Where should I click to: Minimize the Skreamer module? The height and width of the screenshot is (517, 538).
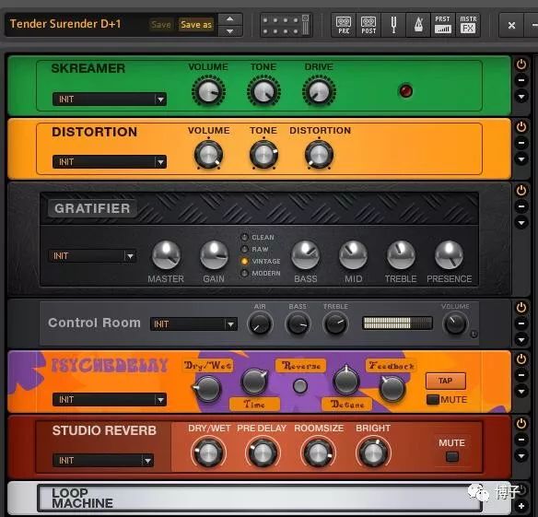pyautogui.click(x=521, y=80)
